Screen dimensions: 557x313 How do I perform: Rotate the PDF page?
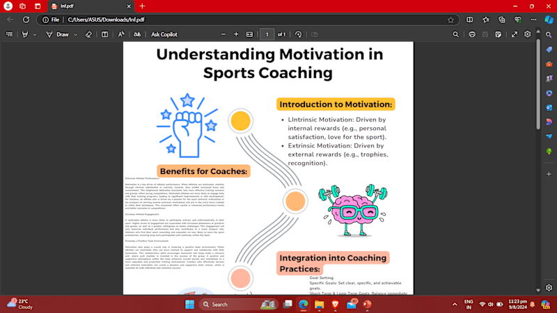tap(299, 34)
